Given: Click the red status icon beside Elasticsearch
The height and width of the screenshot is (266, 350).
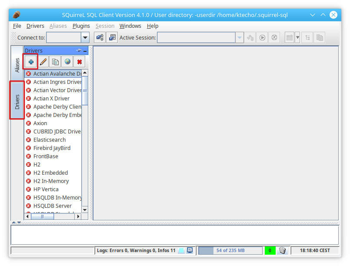Looking at the screenshot, I should coord(29,140).
